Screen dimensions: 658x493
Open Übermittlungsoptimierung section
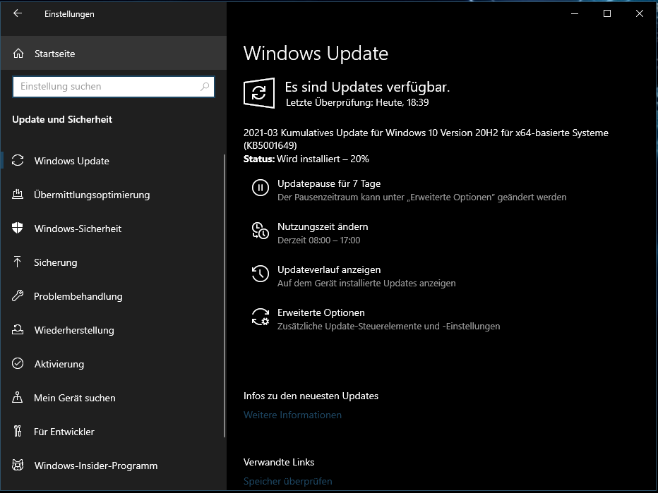[x=113, y=195]
